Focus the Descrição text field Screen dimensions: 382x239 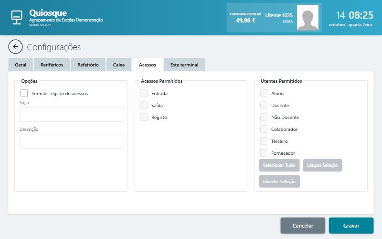[x=71, y=141]
